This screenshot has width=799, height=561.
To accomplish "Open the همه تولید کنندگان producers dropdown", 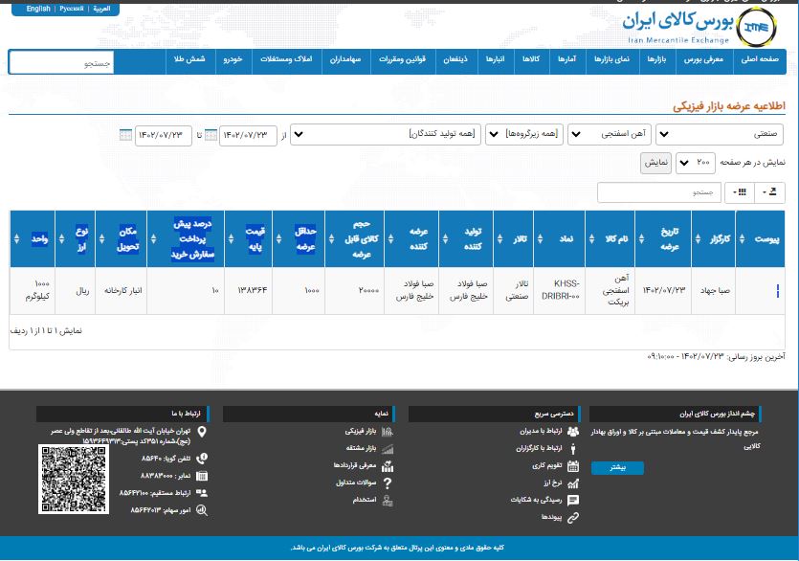I will [386, 135].
